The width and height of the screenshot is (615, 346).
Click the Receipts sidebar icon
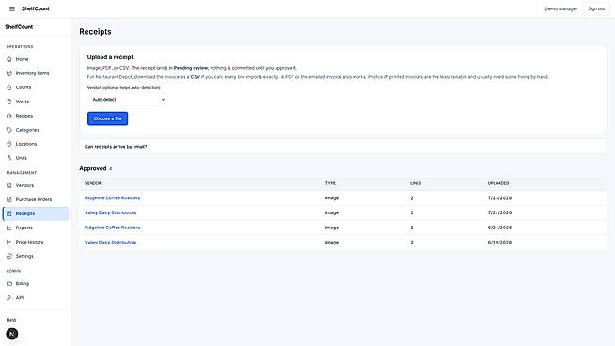pyautogui.click(x=9, y=213)
